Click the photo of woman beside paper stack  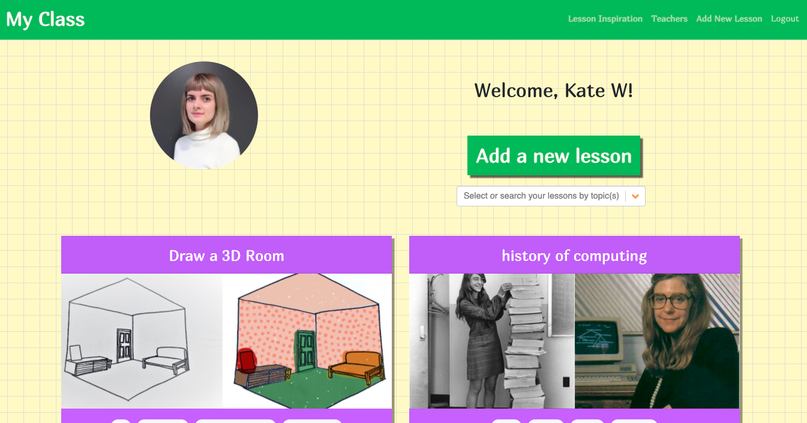[492, 341]
